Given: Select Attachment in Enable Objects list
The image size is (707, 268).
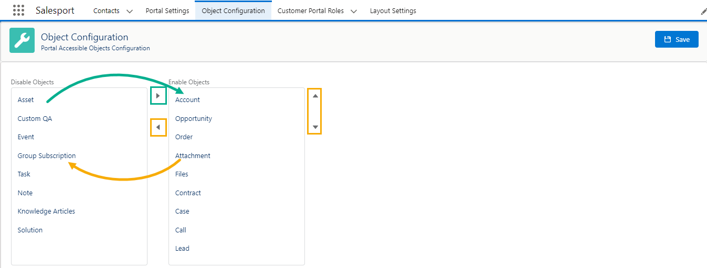Looking at the screenshot, I should coord(193,156).
